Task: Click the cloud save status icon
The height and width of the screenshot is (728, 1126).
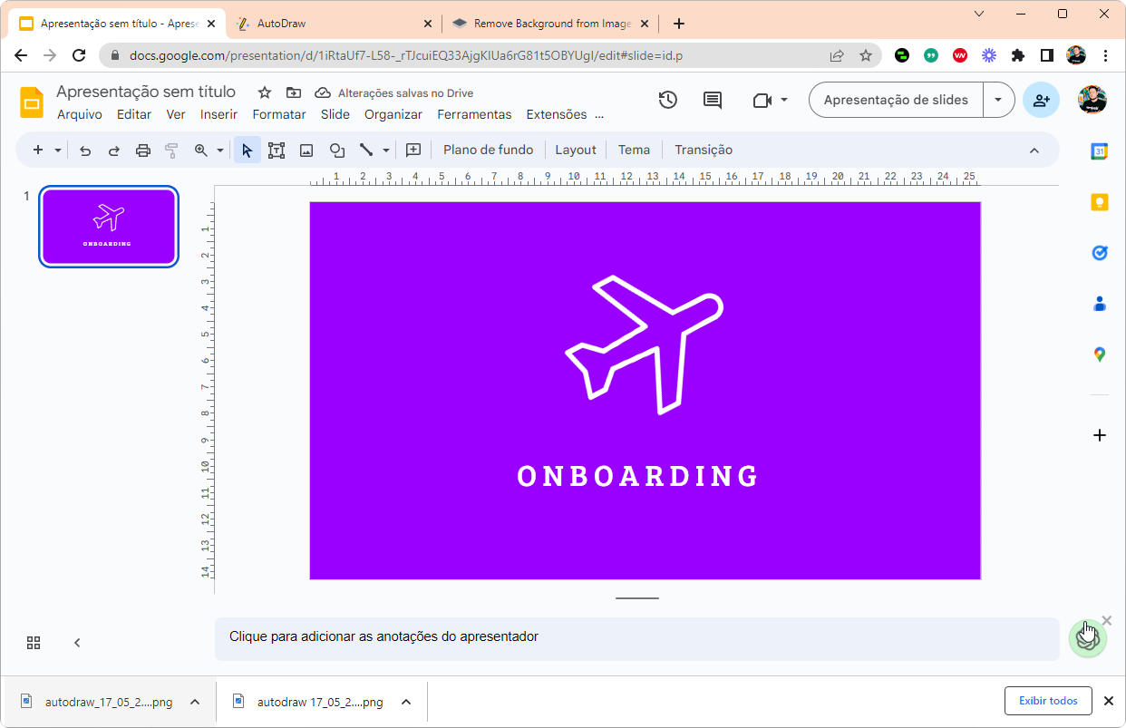Action: [323, 92]
